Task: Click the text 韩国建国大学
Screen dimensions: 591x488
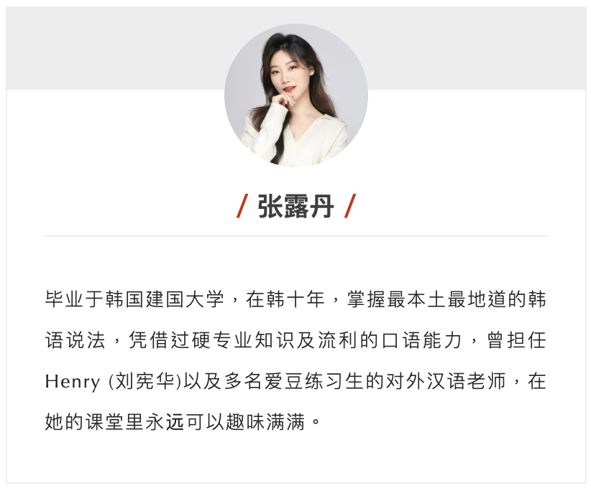Action: (165, 299)
